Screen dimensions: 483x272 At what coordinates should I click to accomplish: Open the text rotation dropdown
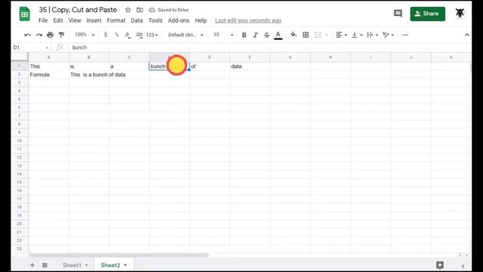[x=388, y=35]
